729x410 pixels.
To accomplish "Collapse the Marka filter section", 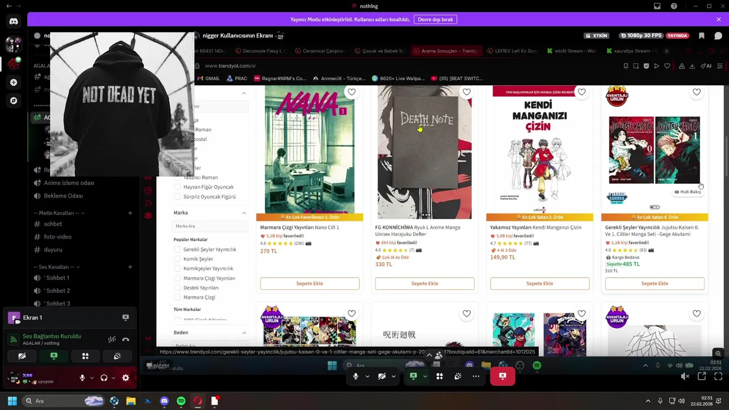I will click(x=244, y=213).
